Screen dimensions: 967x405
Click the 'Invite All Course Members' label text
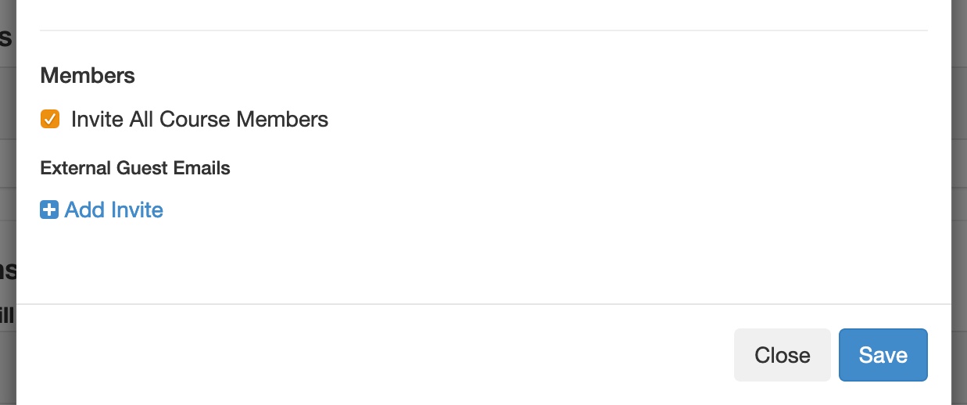pos(199,120)
